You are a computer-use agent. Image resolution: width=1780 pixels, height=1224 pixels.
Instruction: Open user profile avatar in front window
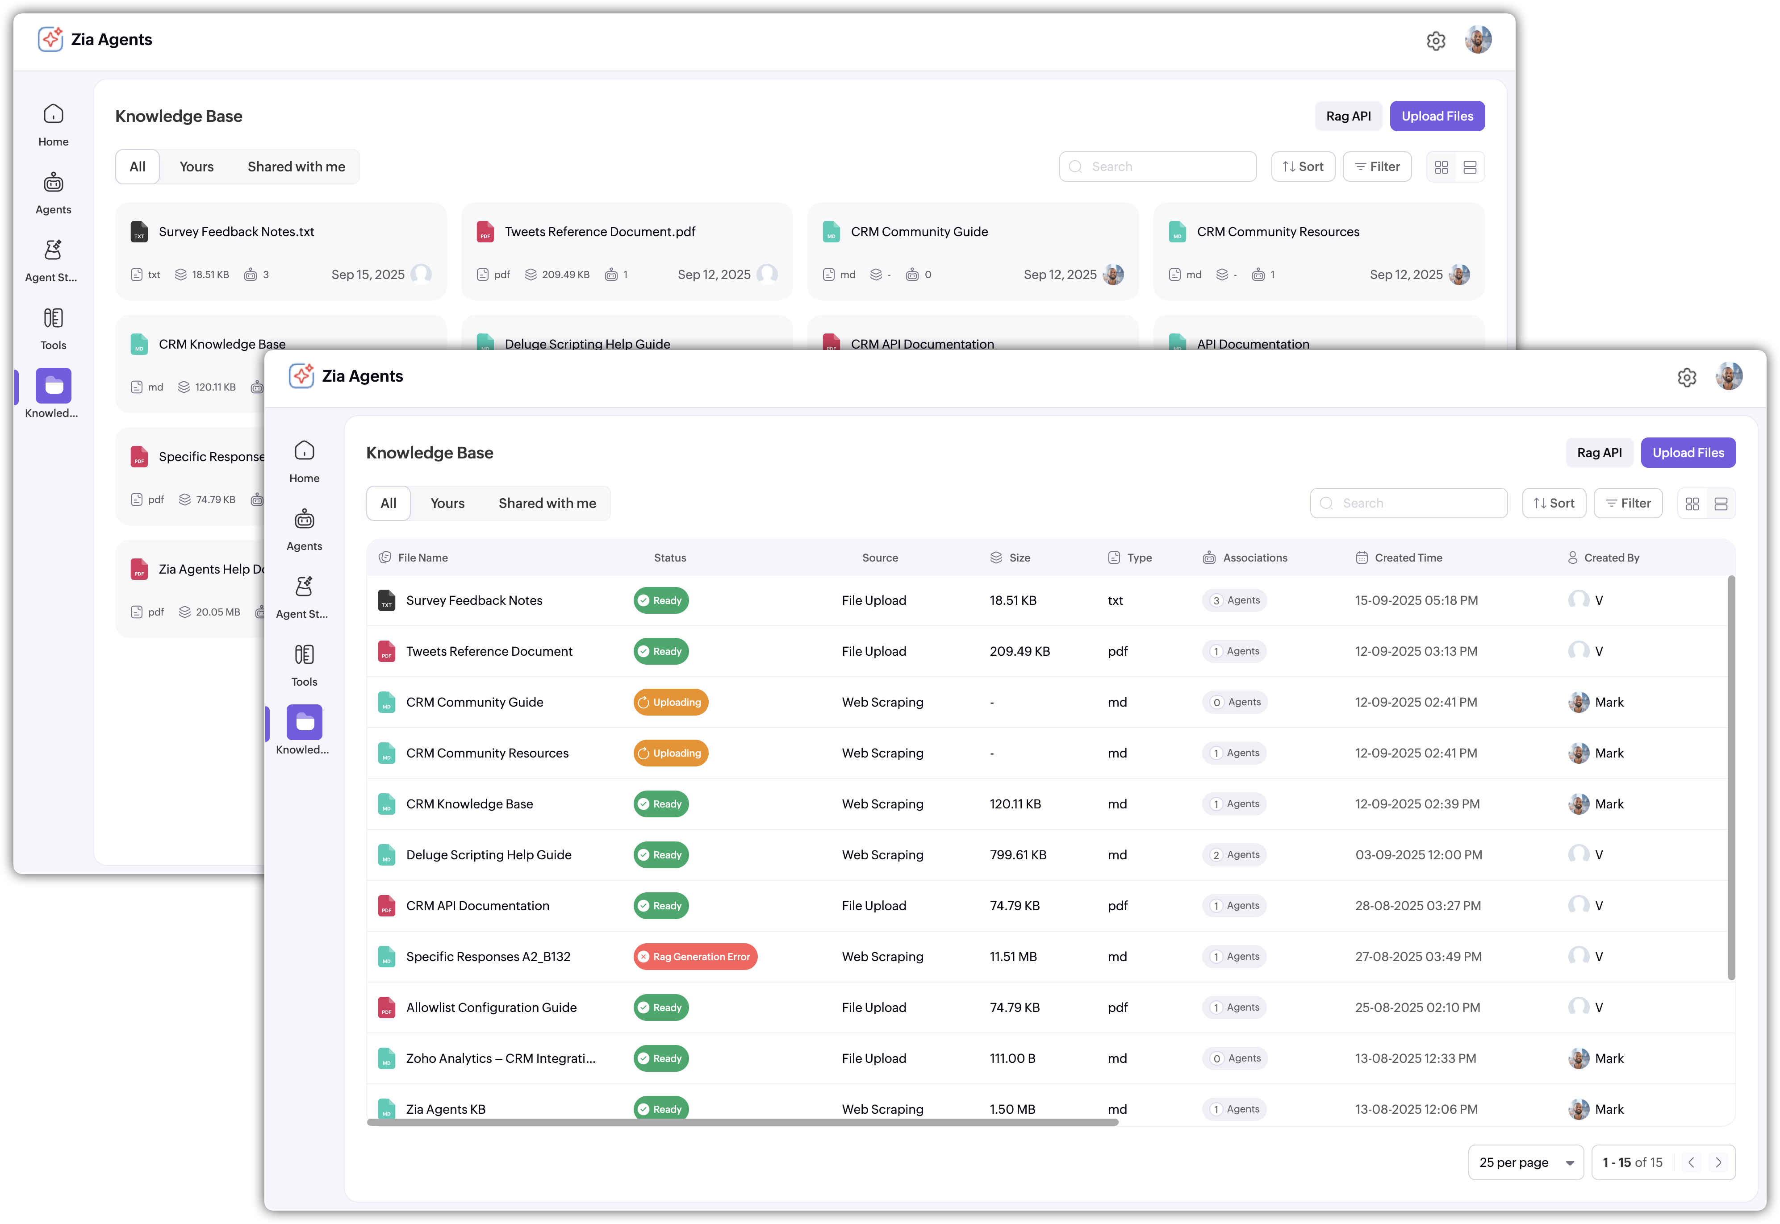pyautogui.click(x=1729, y=377)
